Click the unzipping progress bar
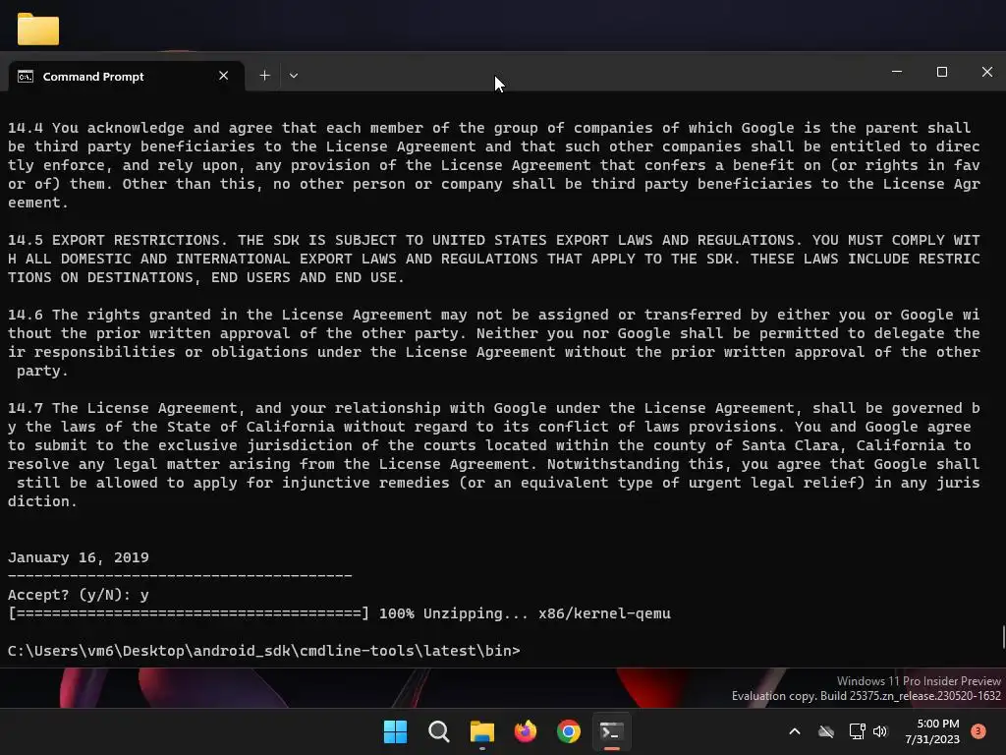The image size is (1006, 755). click(189, 613)
